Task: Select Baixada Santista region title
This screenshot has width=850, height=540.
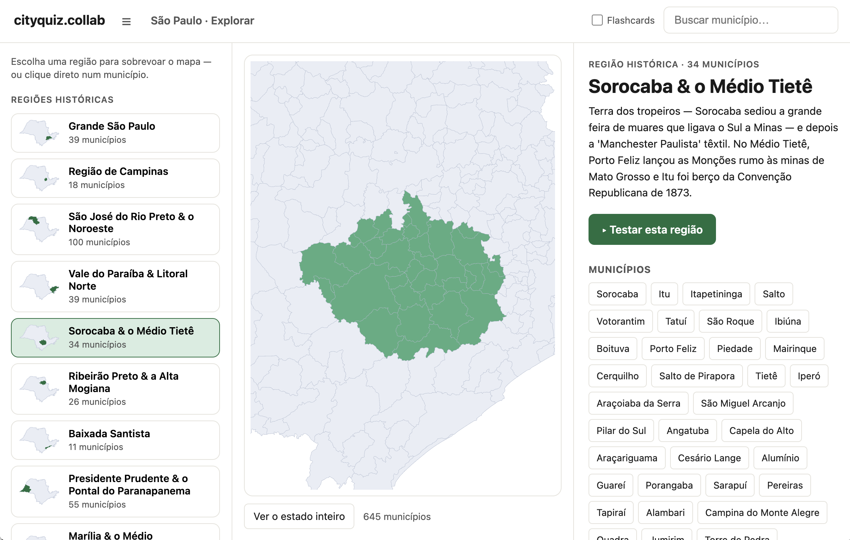Action: tap(109, 434)
